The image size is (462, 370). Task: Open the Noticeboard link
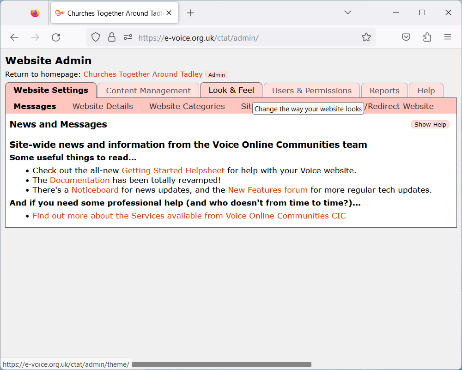point(95,190)
